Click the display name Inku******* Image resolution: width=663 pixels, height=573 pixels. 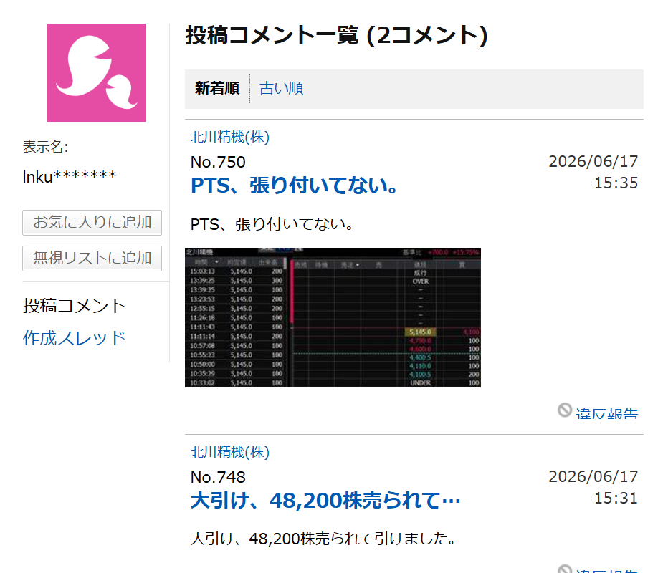pyautogui.click(x=70, y=177)
